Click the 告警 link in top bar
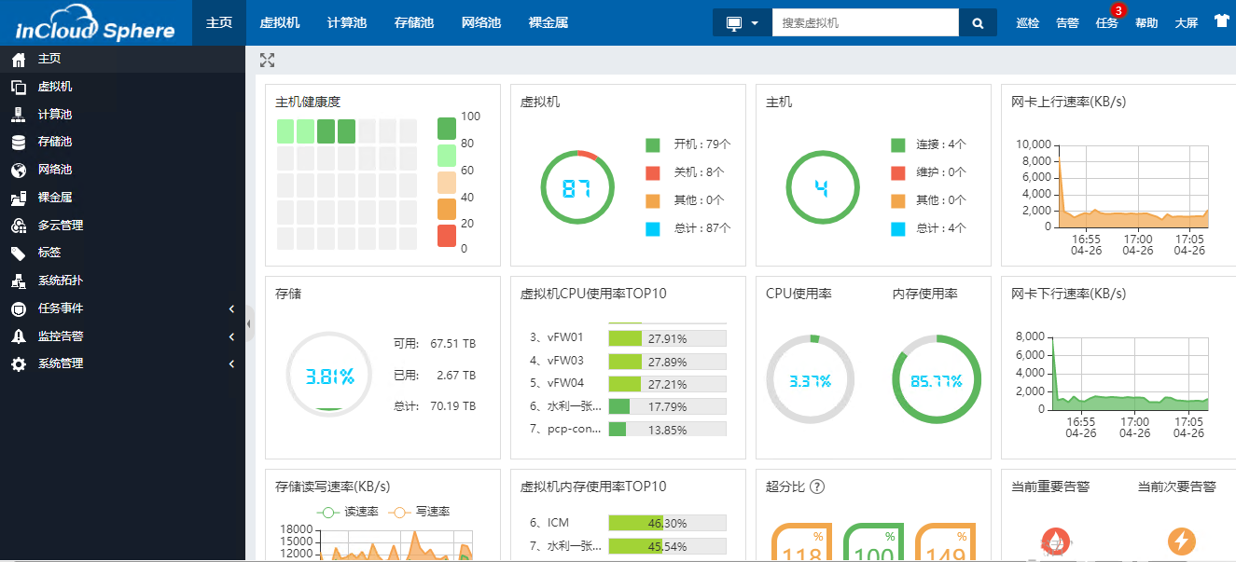This screenshot has width=1236, height=562. coord(1067,23)
